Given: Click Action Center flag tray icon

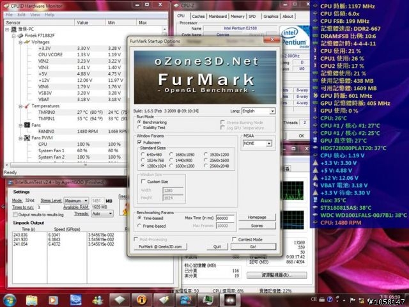Looking at the screenshot, I should pyautogui.click(x=353, y=300).
